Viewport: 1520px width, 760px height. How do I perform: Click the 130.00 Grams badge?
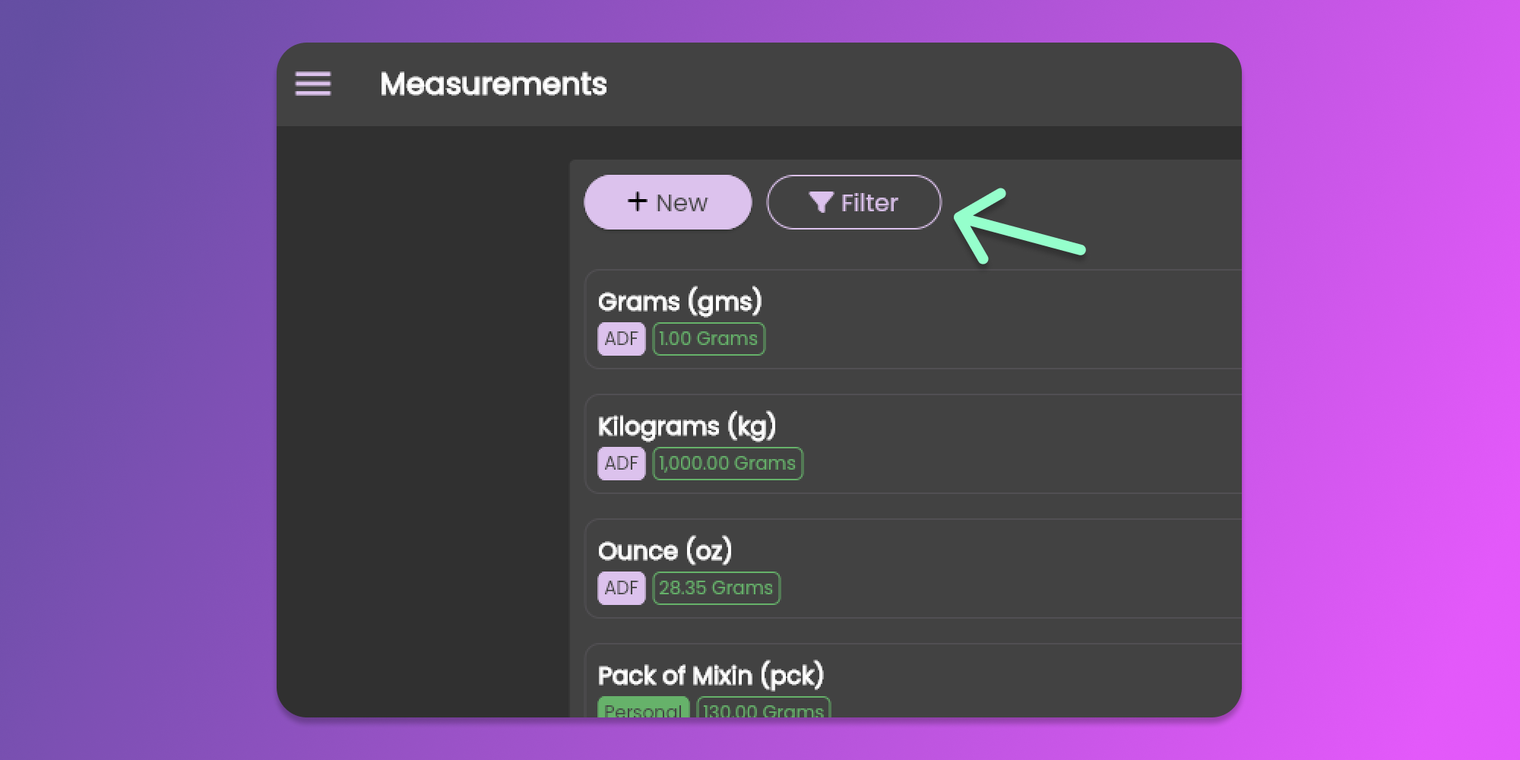coord(763,709)
